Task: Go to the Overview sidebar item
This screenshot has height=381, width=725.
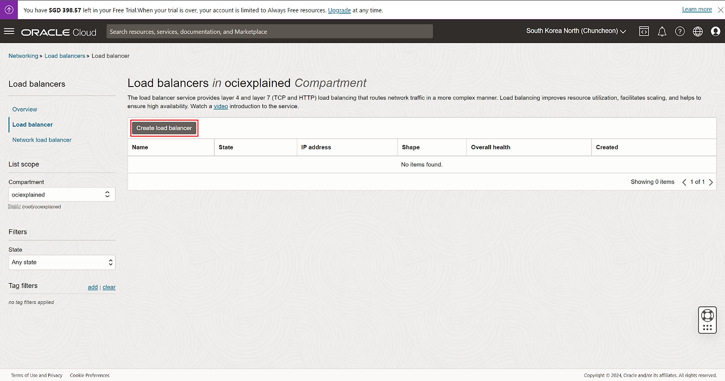Action: pos(25,109)
